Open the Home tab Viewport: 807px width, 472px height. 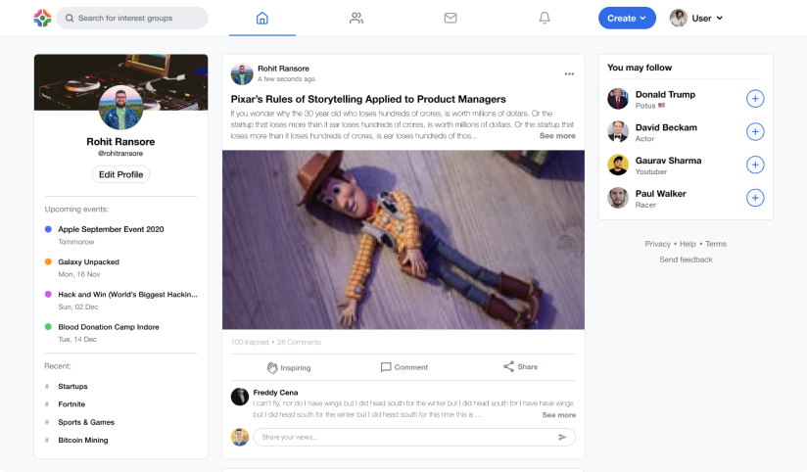pyautogui.click(x=261, y=18)
